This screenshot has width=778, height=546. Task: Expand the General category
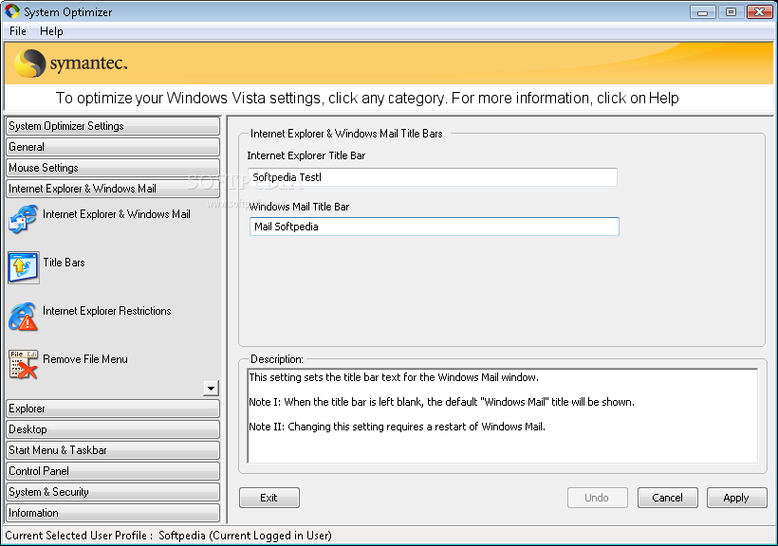coord(113,147)
